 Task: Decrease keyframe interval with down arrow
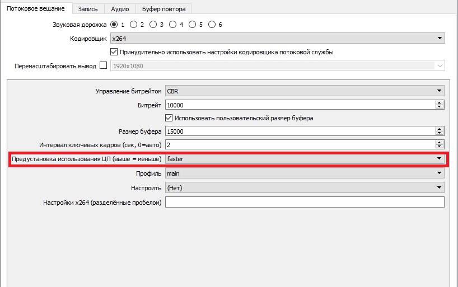440,147
